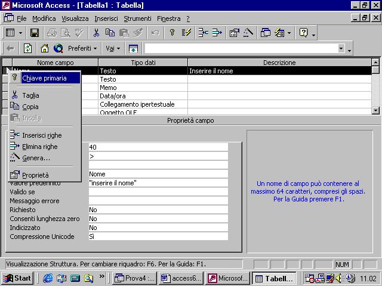Select the Collegamento ipertestuale cell
The height and width of the screenshot is (286, 382).
coord(143,104)
